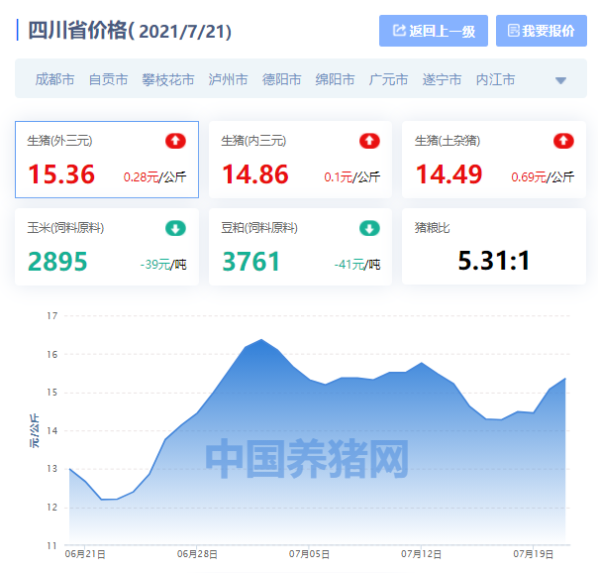The image size is (598, 573).
Task: Select the 成都市 city tab
Action: click(54, 79)
